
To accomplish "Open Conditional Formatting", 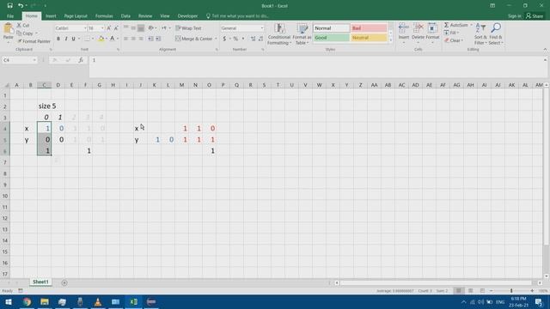I will point(278,34).
